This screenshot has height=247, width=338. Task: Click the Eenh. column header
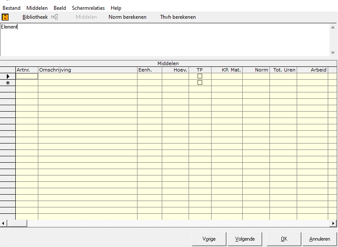click(149, 70)
